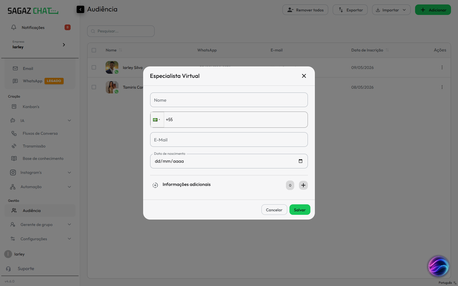The image size is (458, 286).
Task: Click Iarley Silva's avatar thumbnail
Action: (x=112, y=67)
